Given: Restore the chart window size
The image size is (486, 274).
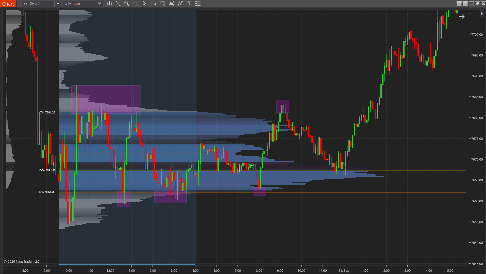Looking at the screenshot, I should (477, 4).
